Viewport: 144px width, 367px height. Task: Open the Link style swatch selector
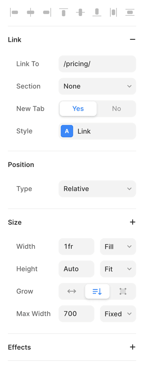pyautogui.click(x=97, y=131)
